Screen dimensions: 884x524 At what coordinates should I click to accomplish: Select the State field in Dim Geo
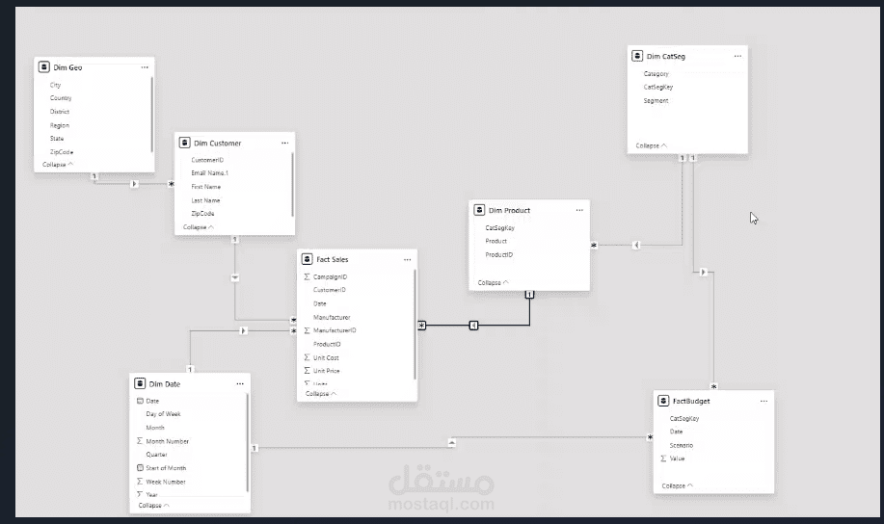56,138
